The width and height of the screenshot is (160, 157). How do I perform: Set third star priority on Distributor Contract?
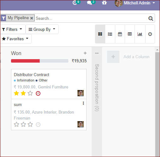click(30, 93)
